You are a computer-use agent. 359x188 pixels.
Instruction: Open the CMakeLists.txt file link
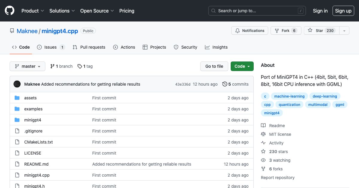coord(39,142)
